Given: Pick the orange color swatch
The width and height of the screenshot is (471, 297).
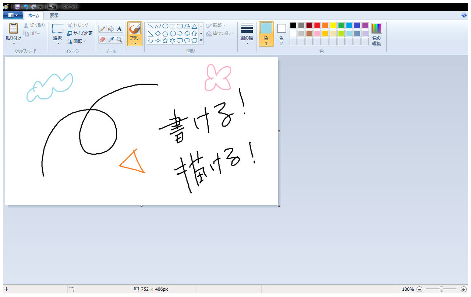Looking at the screenshot, I should (325, 25).
